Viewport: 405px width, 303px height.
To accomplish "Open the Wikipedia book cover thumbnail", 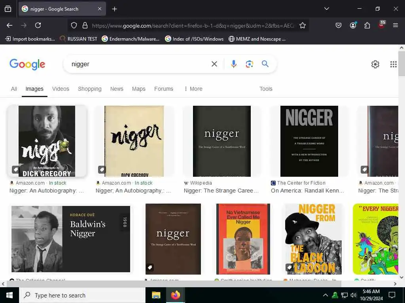I will (x=222, y=141).
